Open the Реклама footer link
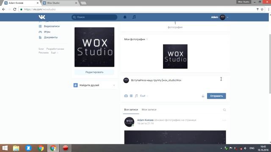 44,52
